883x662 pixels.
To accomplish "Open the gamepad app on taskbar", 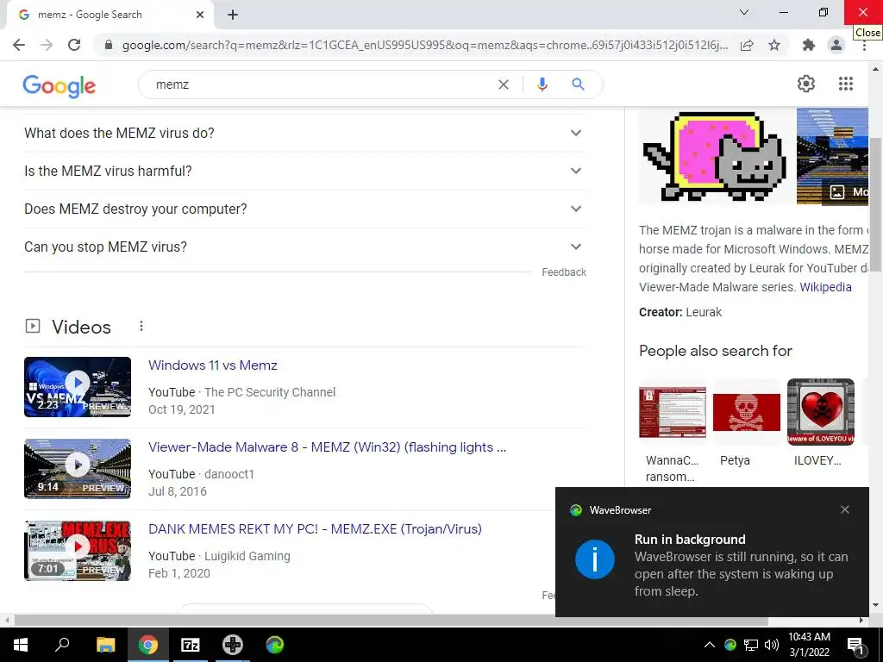I will [233, 645].
